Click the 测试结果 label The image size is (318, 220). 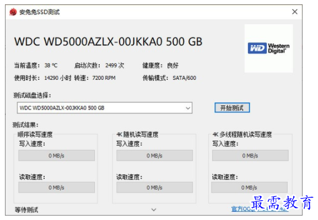(x=25, y=125)
